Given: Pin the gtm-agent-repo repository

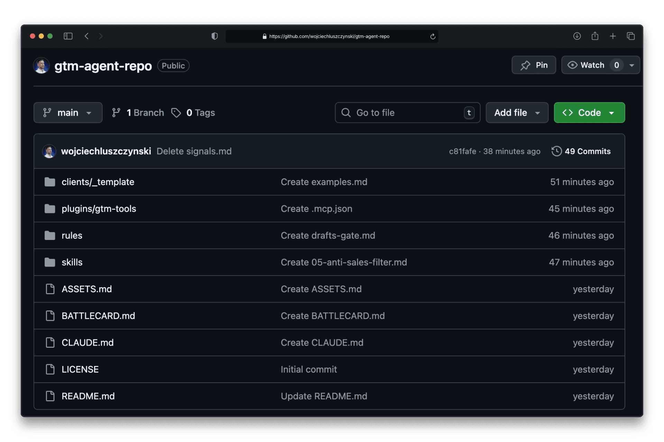Looking at the screenshot, I should click(534, 65).
